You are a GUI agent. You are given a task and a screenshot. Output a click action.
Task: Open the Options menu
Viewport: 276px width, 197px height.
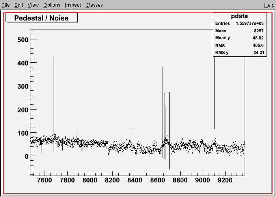point(52,5)
